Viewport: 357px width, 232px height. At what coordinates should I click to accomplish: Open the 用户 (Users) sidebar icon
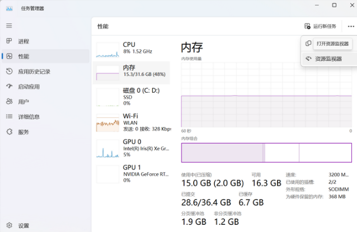click(9, 102)
